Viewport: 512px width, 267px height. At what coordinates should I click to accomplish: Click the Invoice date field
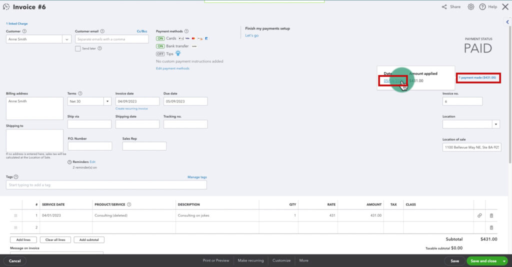tap(137, 101)
